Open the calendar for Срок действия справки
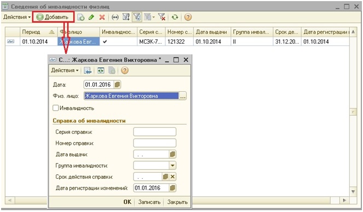This screenshot has height=212, width=363. (x=165, y=177)
